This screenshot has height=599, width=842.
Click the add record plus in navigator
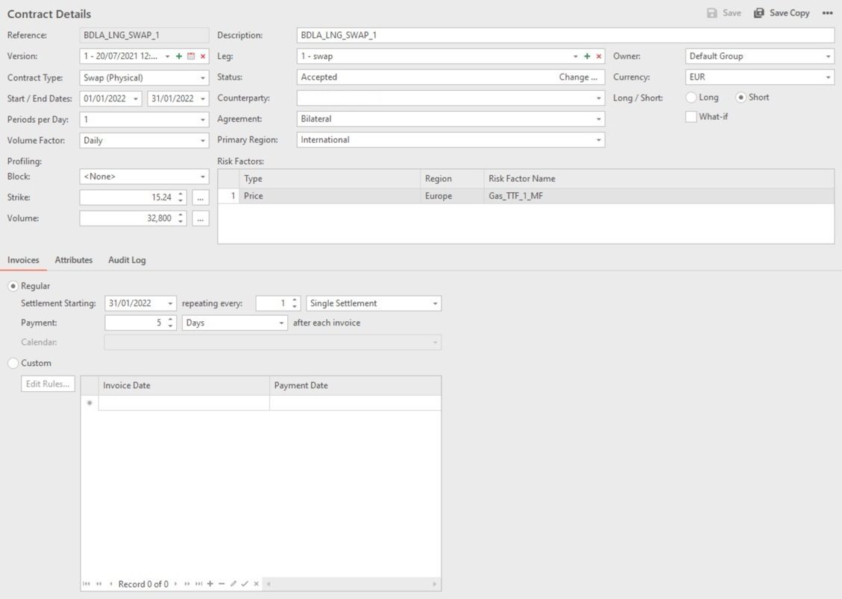[210, 584]
